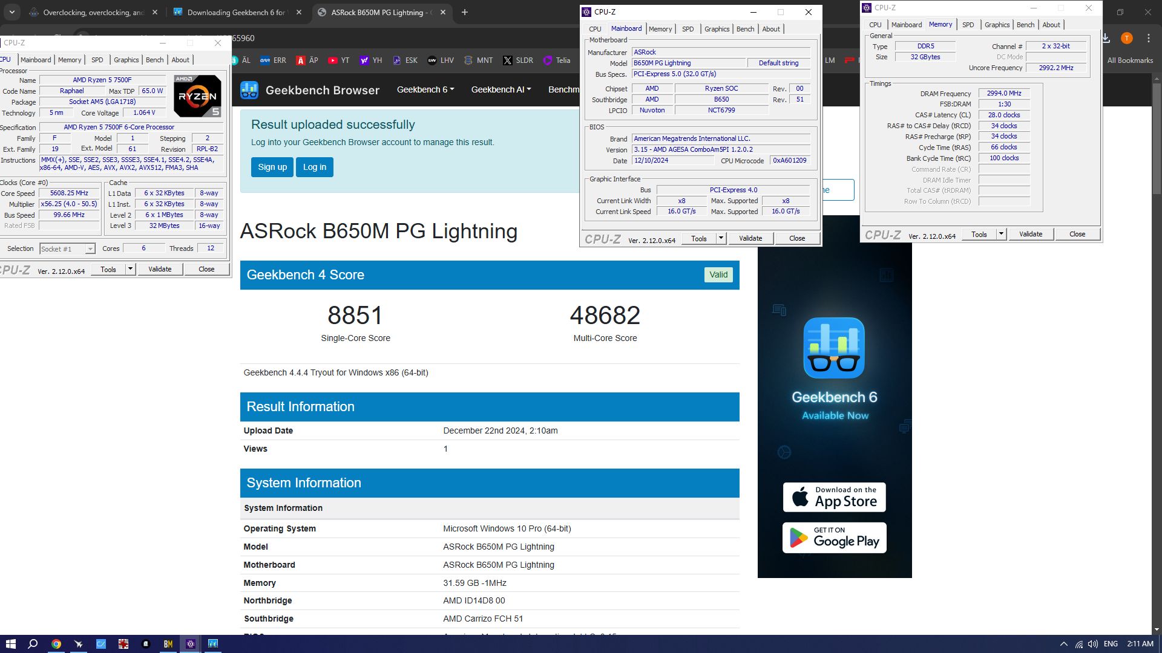Open Chrome profile avatar T
The height and width of the screenshot is (653, 1162).
point(1126,38)
